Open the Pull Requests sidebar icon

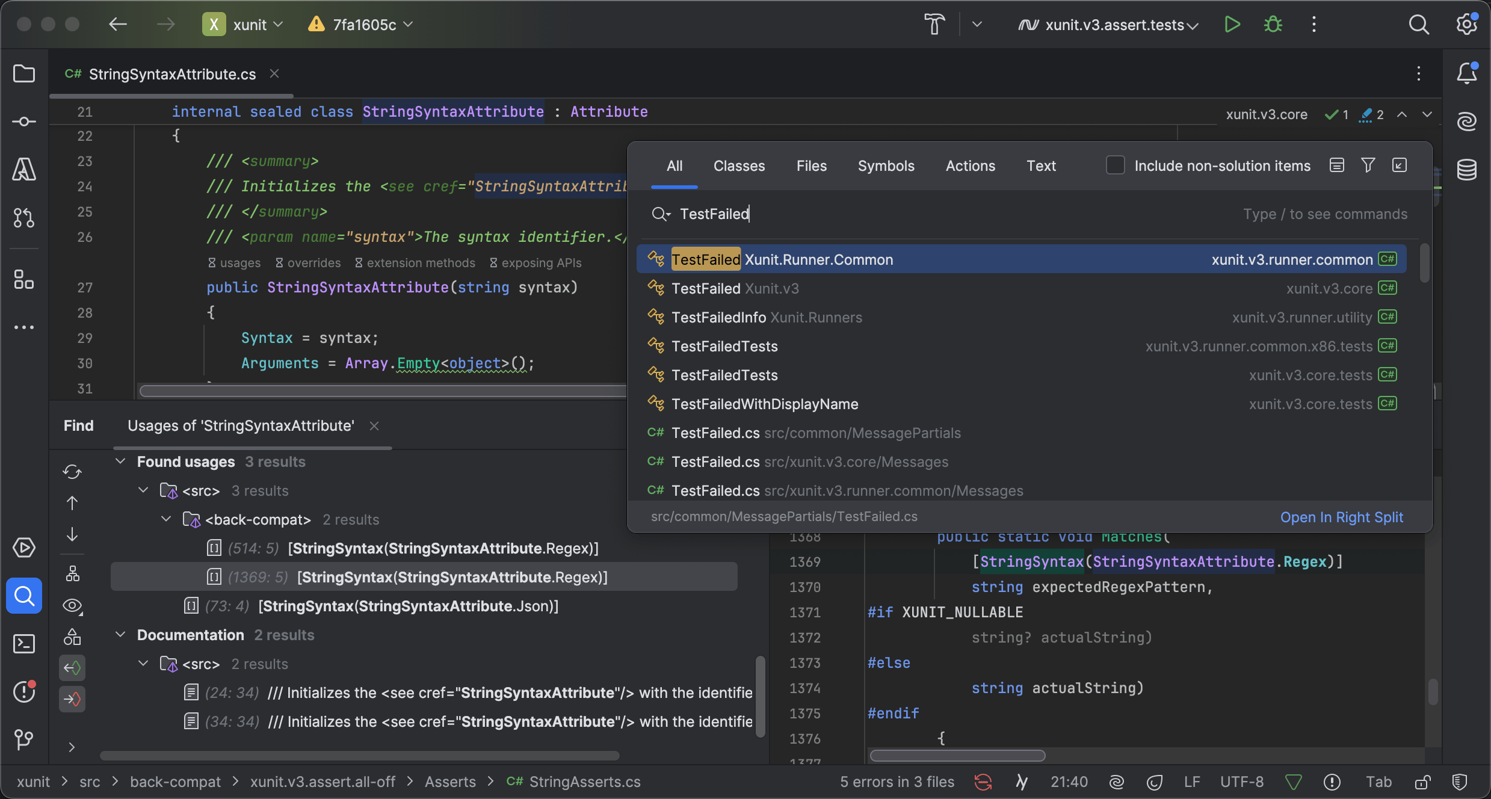24,218
